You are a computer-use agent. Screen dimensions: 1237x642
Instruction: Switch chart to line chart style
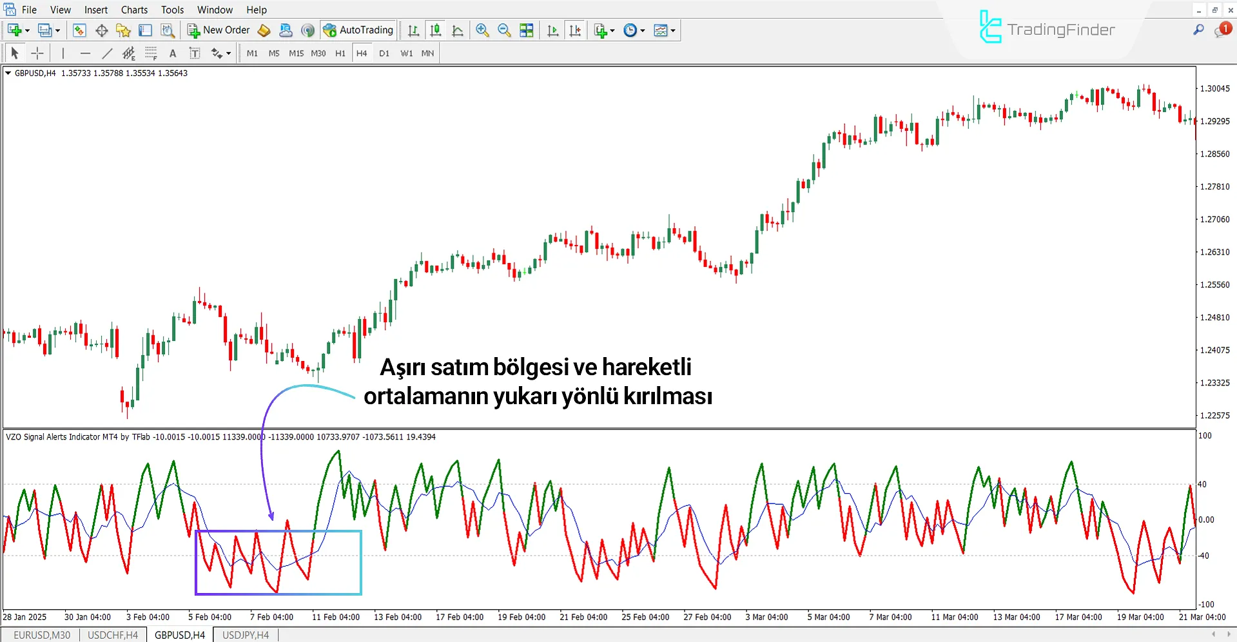pos(458,30)
